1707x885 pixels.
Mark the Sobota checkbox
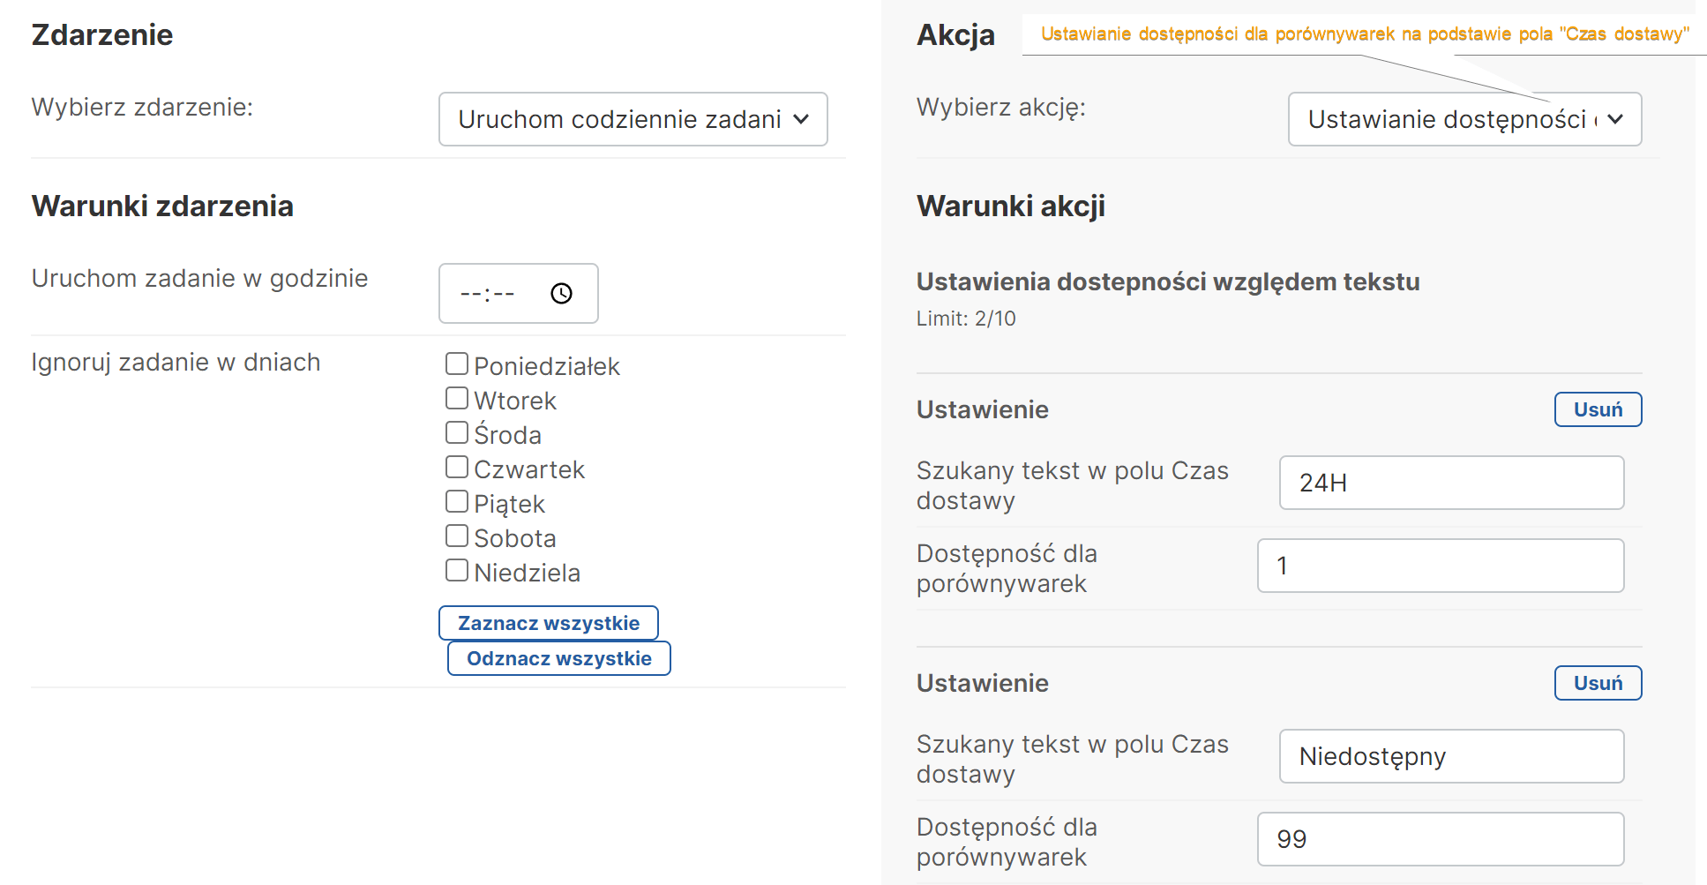tap(457, 536)
